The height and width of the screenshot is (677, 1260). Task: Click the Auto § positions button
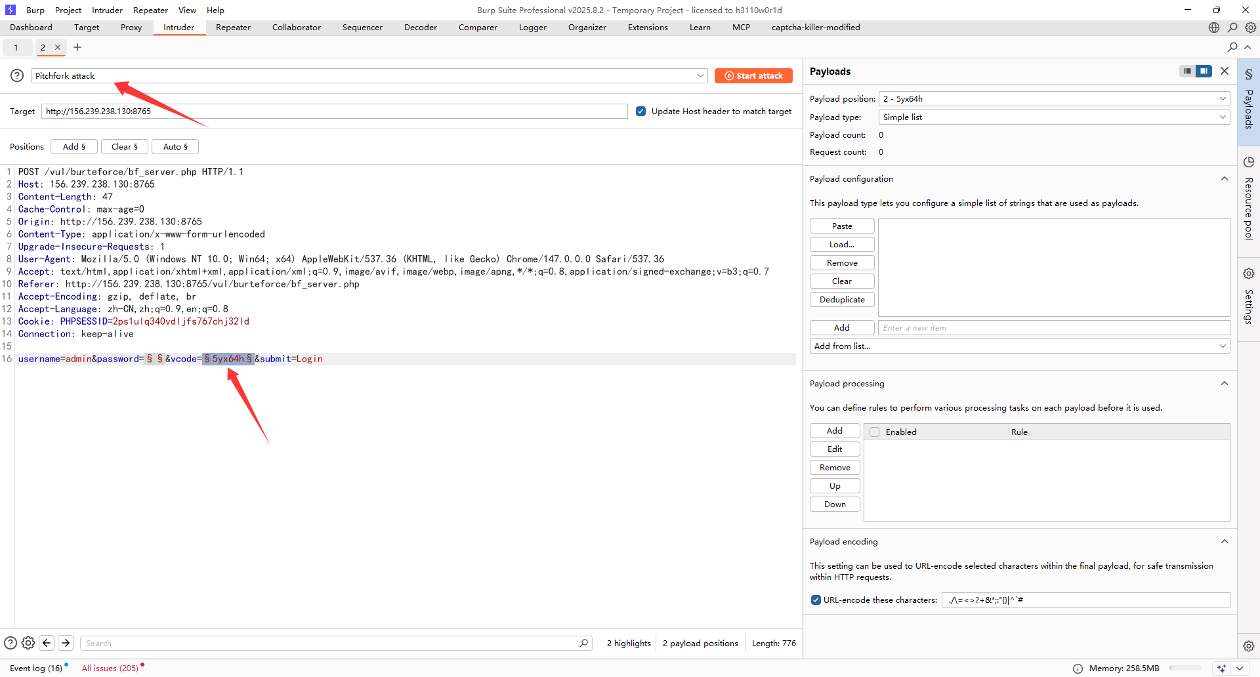tap(175, 147)
